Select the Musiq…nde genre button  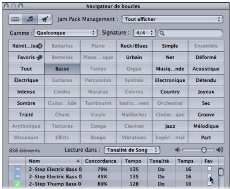170,69
